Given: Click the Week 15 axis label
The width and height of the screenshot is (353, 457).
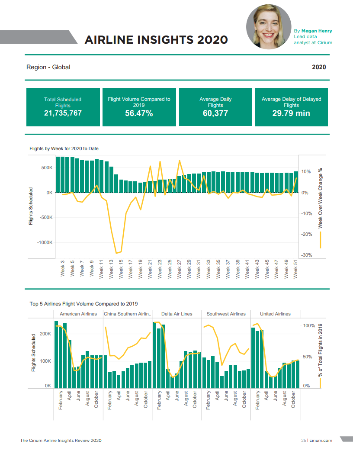Looking at the screenshot, I should point(121,268).
